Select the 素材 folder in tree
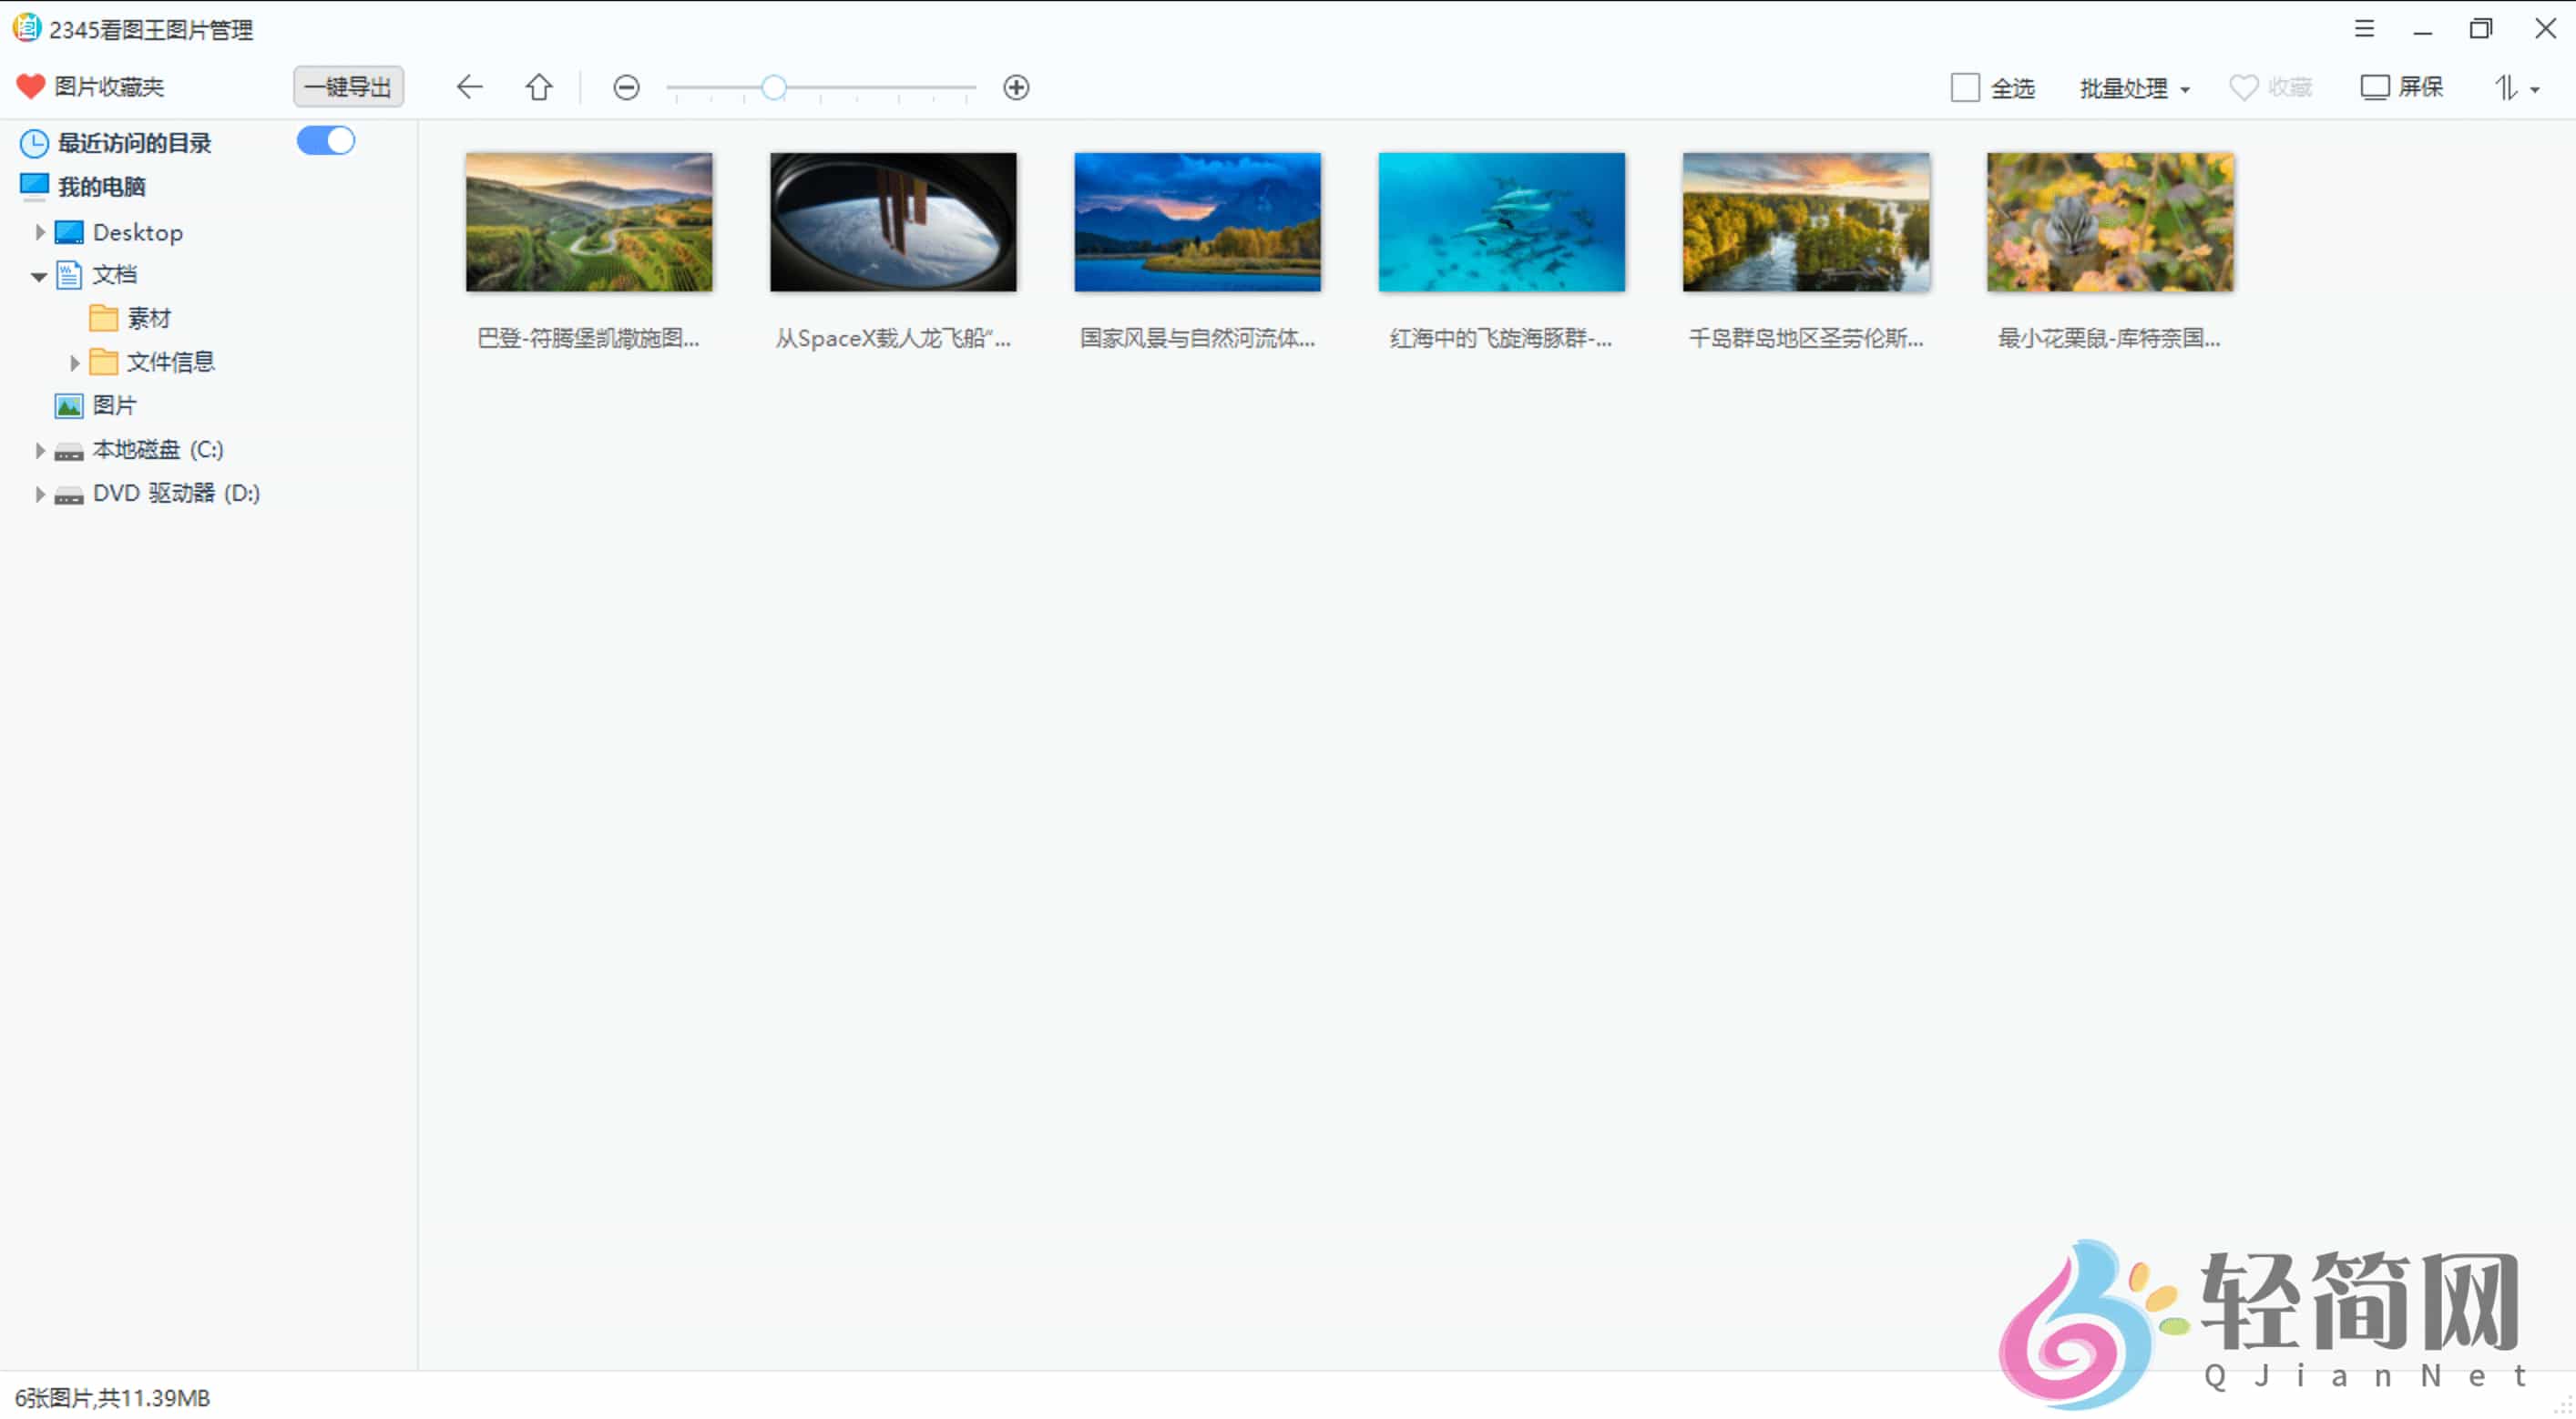Screen dimensions: 2576x1419 tap(148, 318)
